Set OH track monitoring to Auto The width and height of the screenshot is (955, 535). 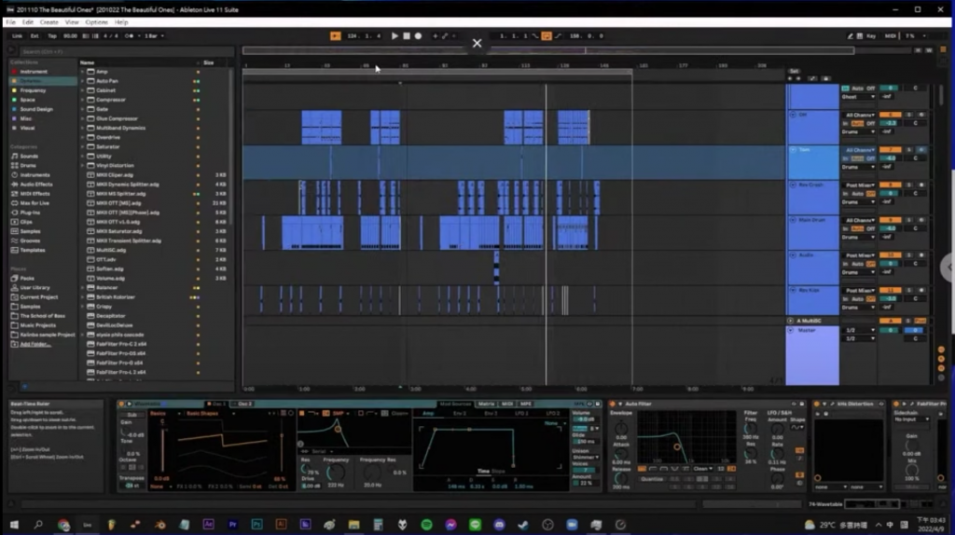click(858, 124)
